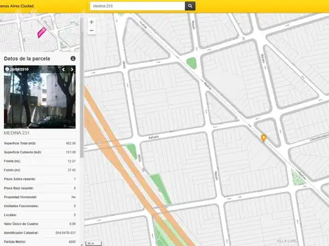The width and height of the screenshot is (329, 246).
Task: Click the Rafaela street label on map
Action: tap(154, 137)
